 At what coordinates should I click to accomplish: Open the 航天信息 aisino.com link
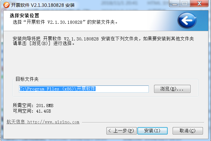[43, 122]
